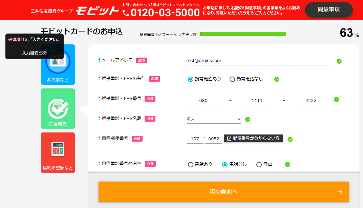The image size is (363, 208).
Task: Select 携帯電話なし radio button
Action: (232, 79)
